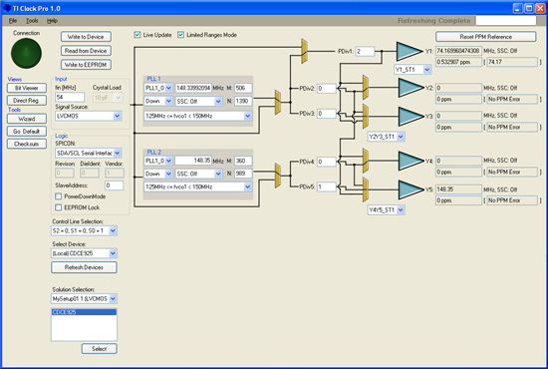Open the Bit Viewer view
548x369 pixels.
(27, 88)
